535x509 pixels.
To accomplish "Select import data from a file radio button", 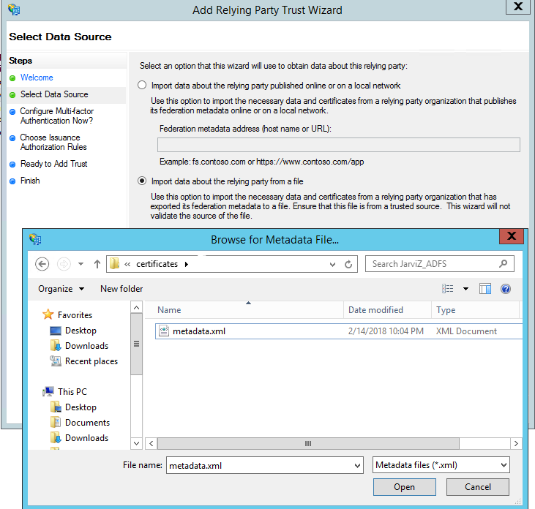I will tap(142, 181).
